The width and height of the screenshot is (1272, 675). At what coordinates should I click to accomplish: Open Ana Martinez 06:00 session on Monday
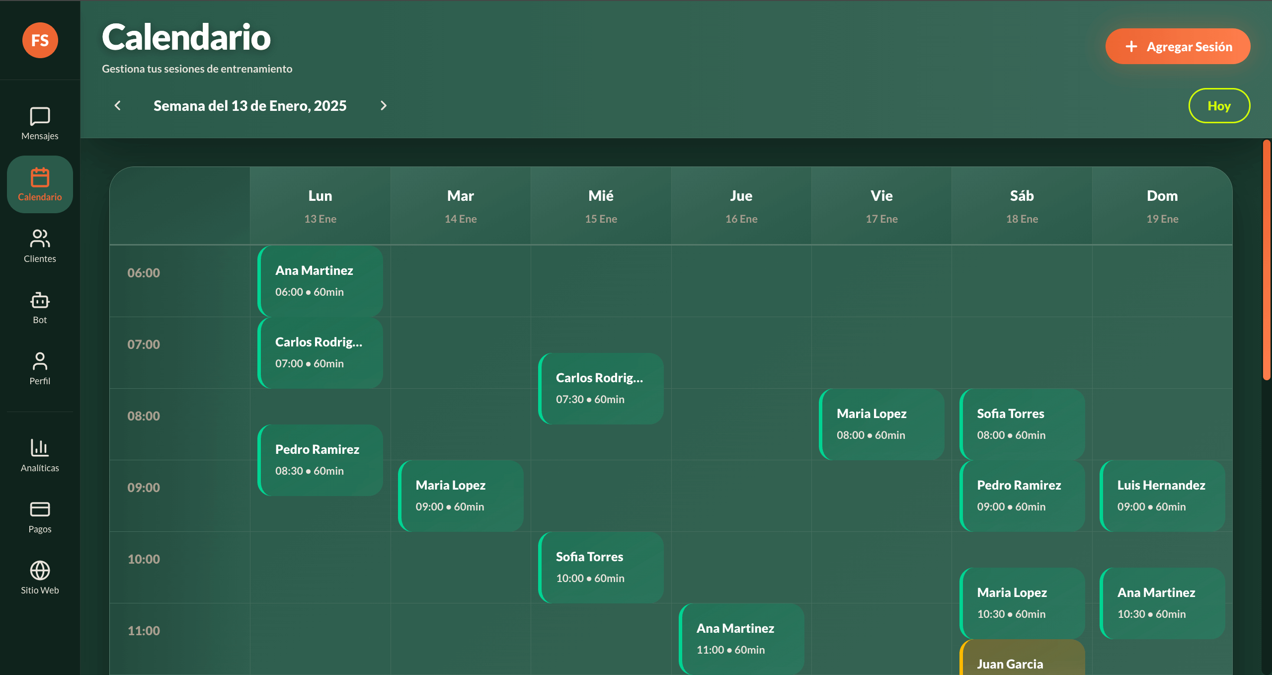[x=320, y=281]
